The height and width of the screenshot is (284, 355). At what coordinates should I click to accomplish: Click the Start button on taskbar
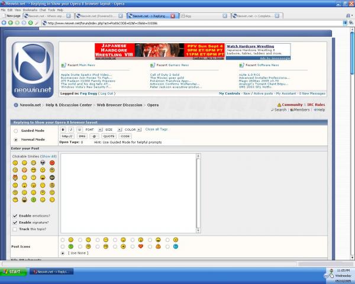pyautogui.click(x=13, y=272)
